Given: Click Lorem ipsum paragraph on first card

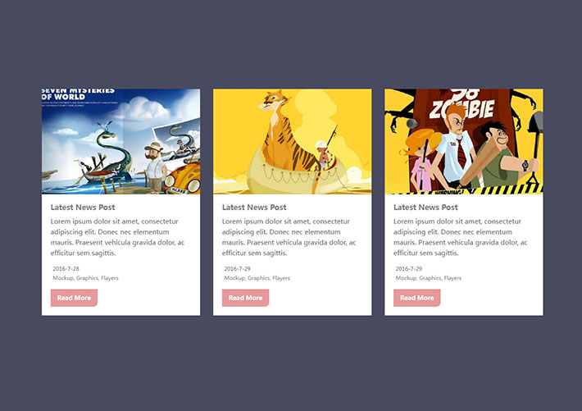Looking at the screenshot, I should [118, 237].
